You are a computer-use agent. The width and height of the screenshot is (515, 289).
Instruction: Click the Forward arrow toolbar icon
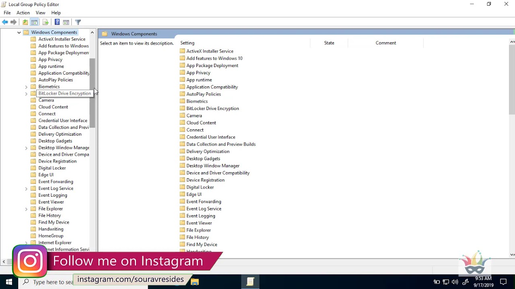14,22
